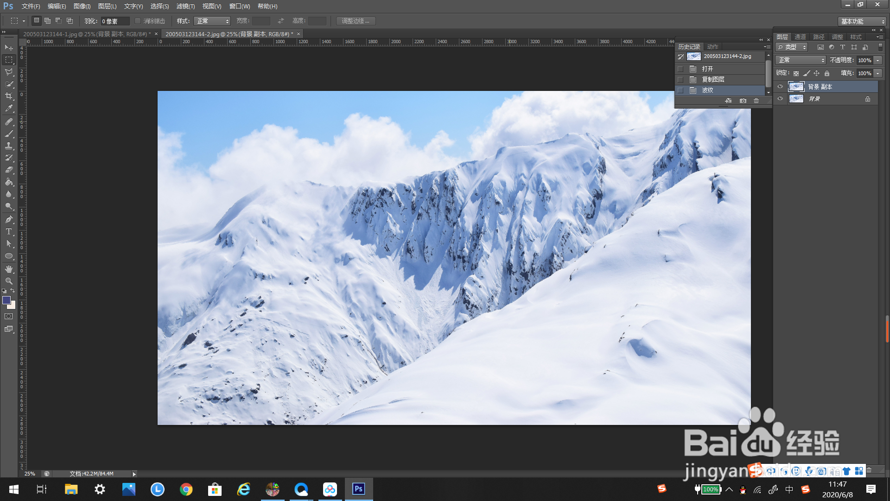This screenshot has height=501, width=890.
Task: Click the foreground color swatch
Action: [x=6, y=300]
